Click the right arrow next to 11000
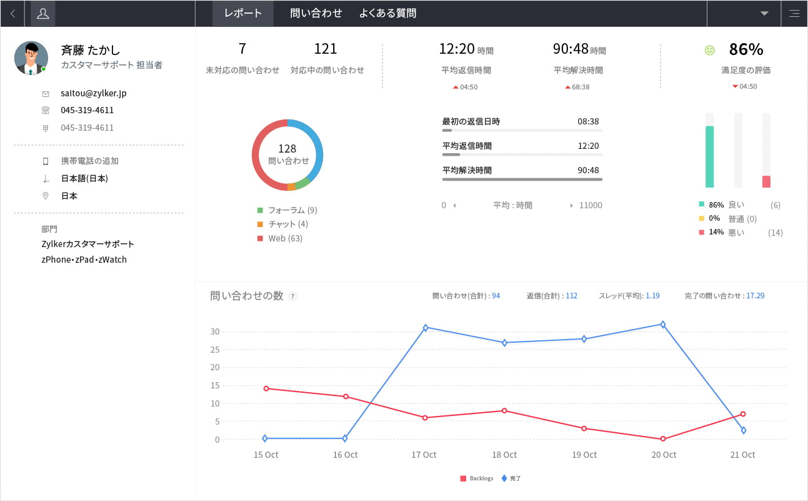808x501 pixels. click(x=571, y=206)
